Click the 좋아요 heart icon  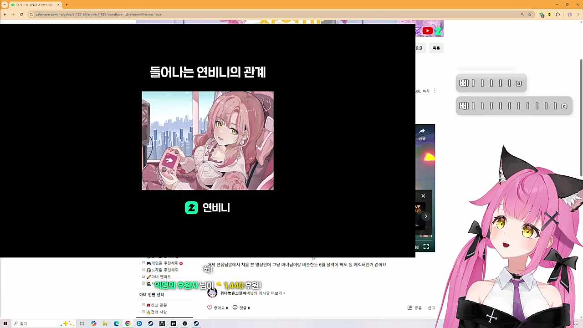point(210,307)
